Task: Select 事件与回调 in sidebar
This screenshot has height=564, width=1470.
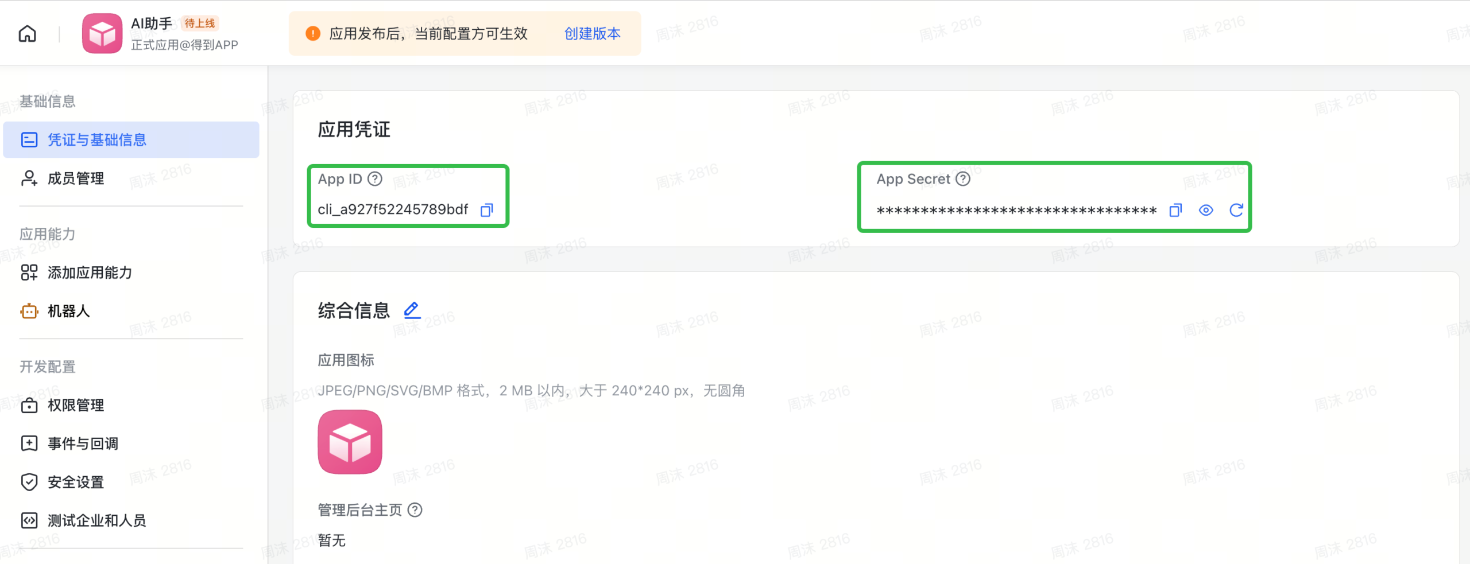Action: pyautogui.click(x=83, y=443)
